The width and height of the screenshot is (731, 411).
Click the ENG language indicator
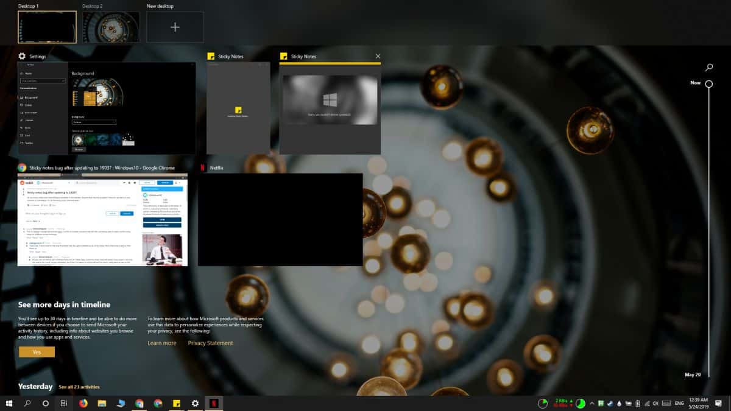click(x=680, y=403)
